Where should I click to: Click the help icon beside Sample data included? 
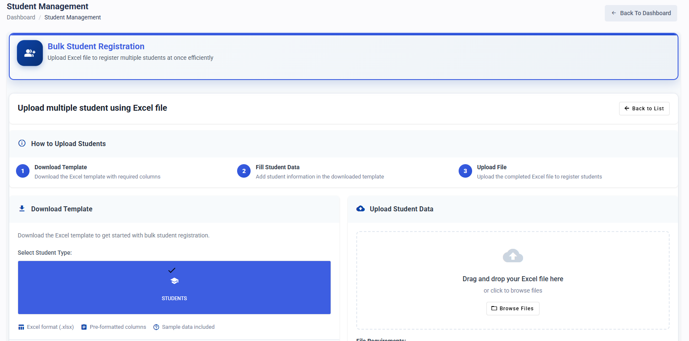click(156, 327)
